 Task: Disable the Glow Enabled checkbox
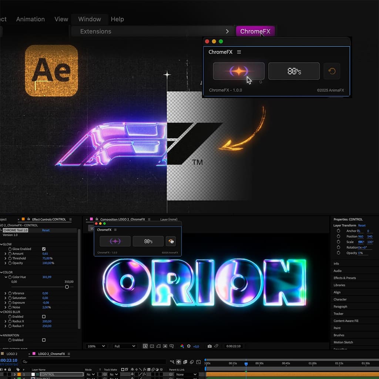(x=44, y=249)
